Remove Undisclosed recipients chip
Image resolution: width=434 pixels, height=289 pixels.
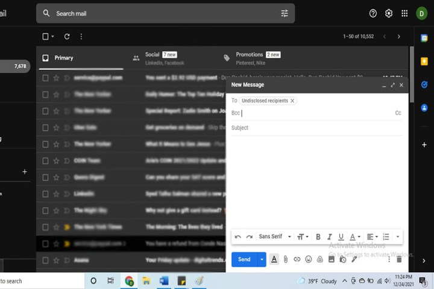point(292,101)
